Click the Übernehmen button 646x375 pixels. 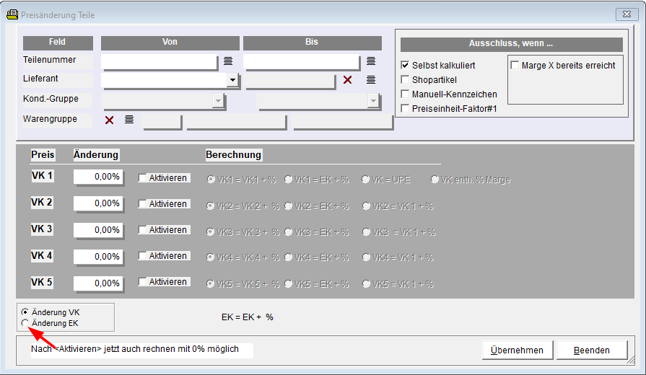click(517, 350)
